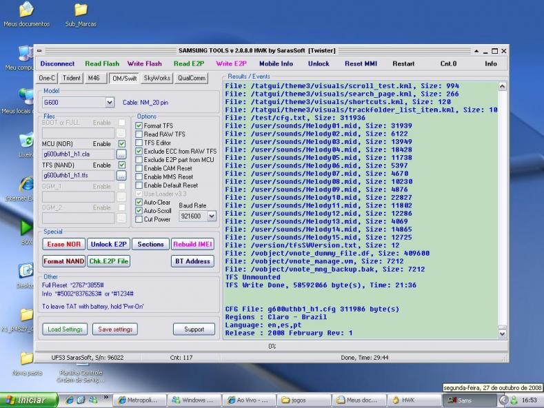Click Read Flash command
Image resolution: width=544 pixels, height=408 pixels.
pyautogui.click(x=102, y=63)
